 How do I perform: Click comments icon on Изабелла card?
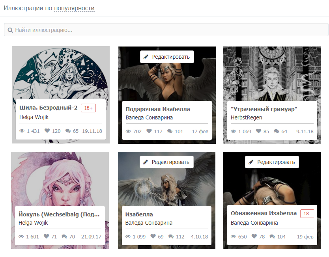click(x=171, y=237)
